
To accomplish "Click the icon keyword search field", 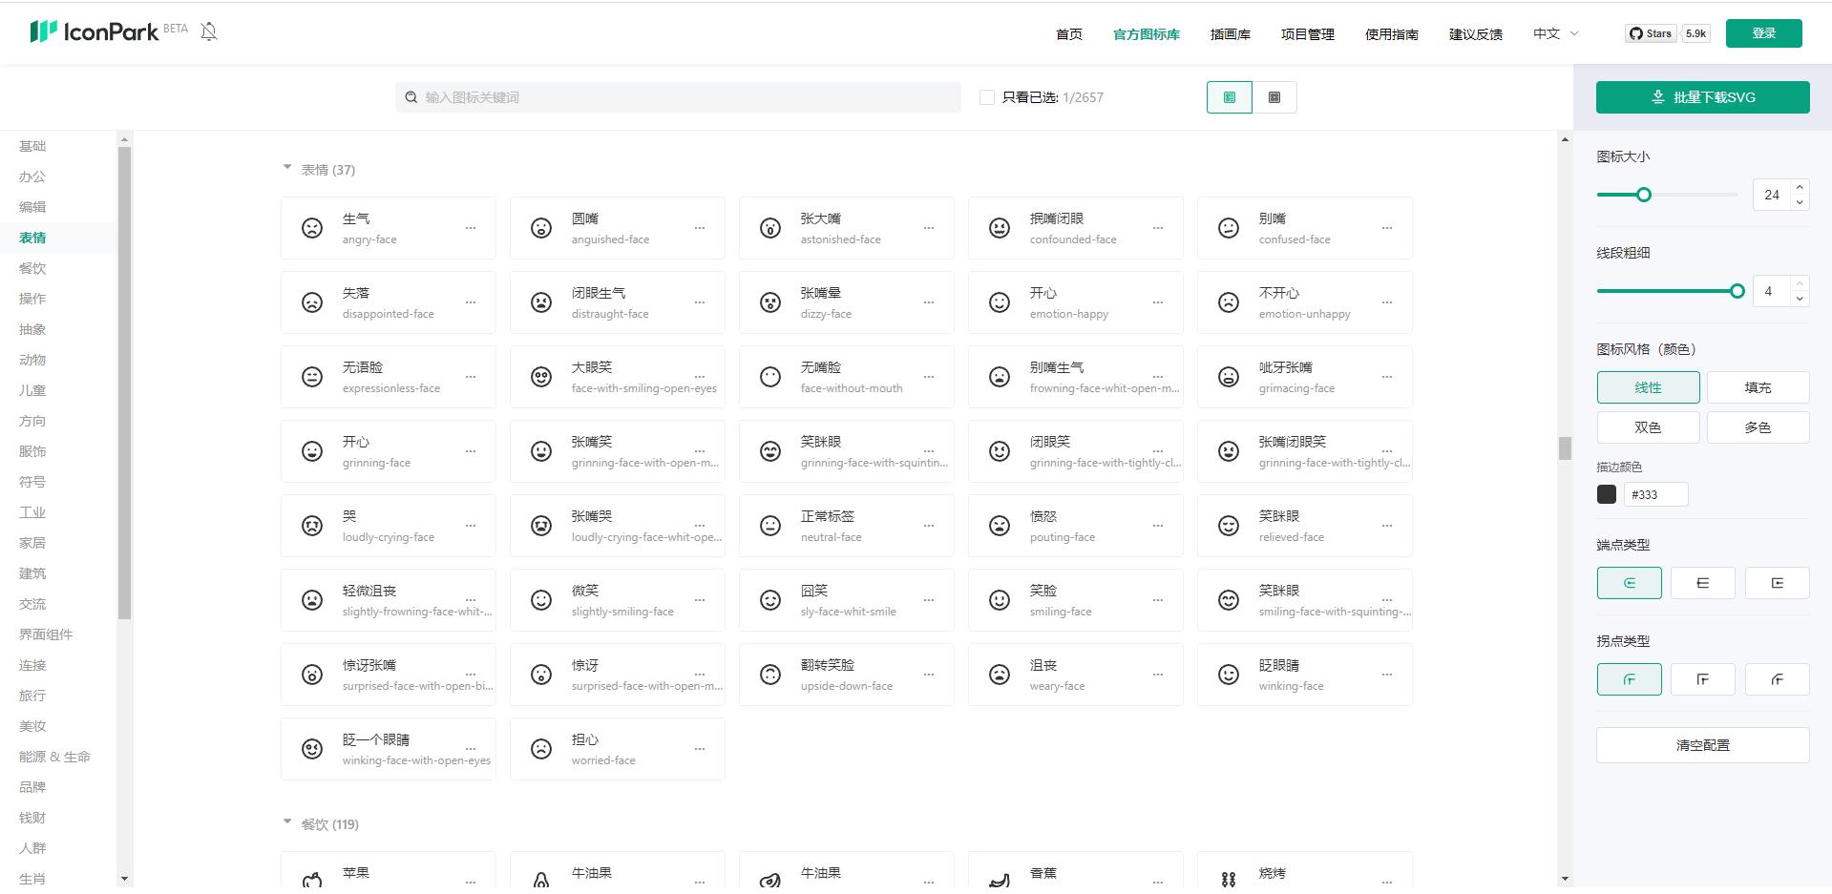I will point(678,96).
